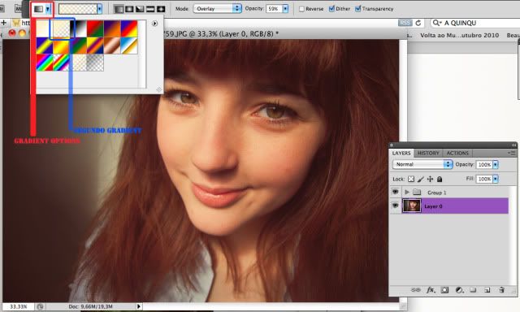The image size is (520, 312).
Task: Open the tool preset picker arrow
Action: coord(48,9)
